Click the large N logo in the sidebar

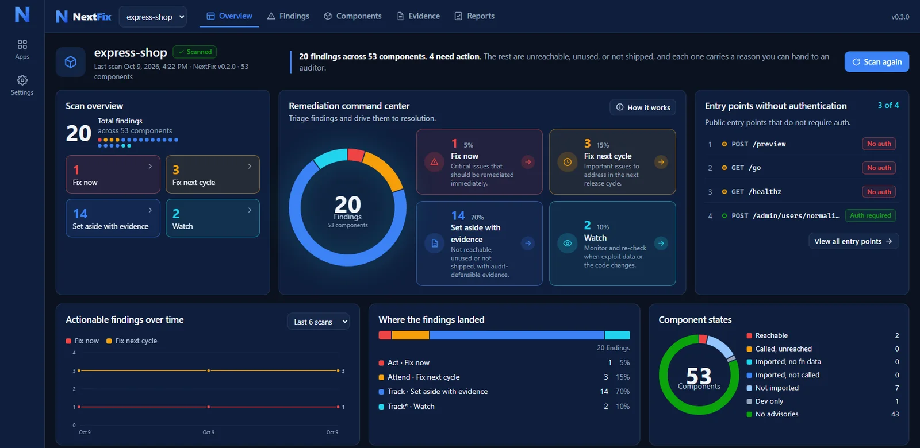[22, 14]
